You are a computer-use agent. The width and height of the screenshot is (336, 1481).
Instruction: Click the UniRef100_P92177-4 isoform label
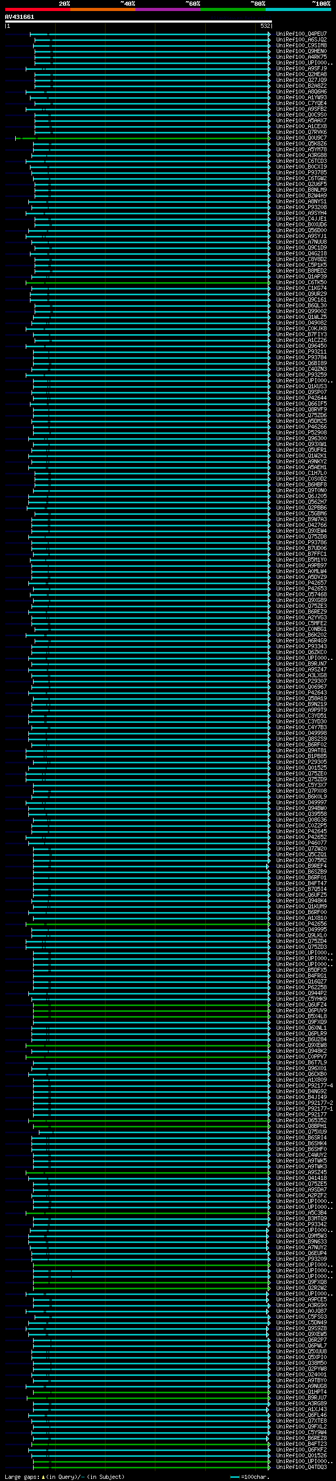305,1086
